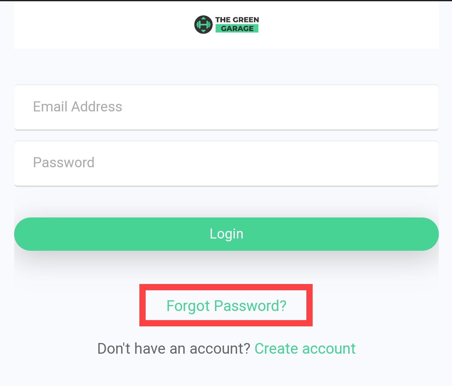This screenshot has width=452, height=386.
Task: Begin sign-up through Create account
Action: click(305, 349)
